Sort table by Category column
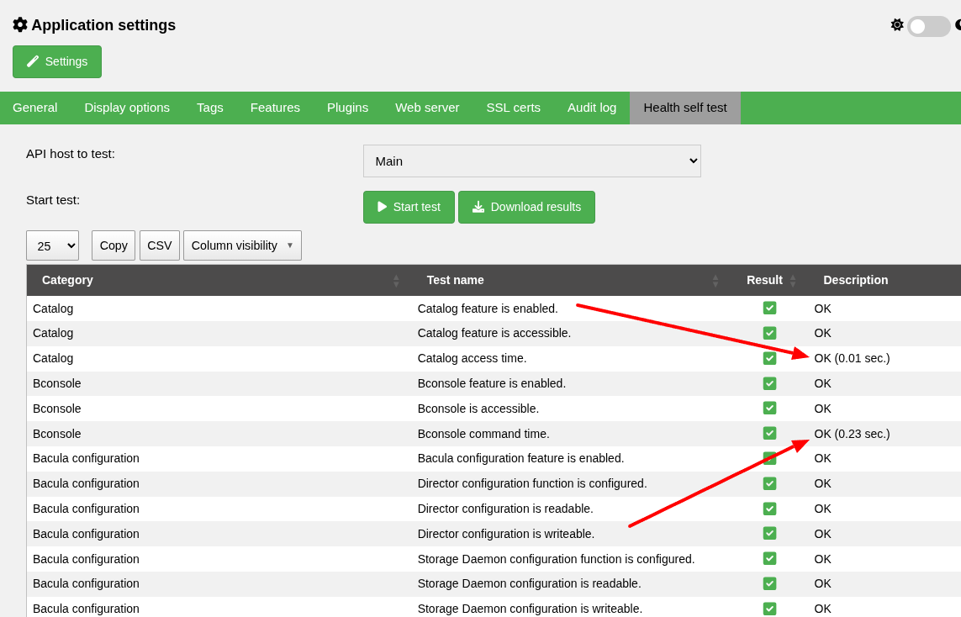The image size is (961, 617). pyautogui.click(x=218, y=280)
